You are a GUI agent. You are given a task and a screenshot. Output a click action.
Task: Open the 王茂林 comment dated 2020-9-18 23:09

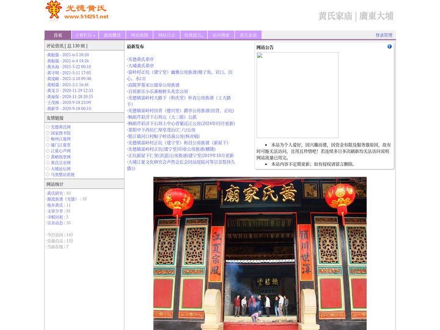tap(69, 103)
